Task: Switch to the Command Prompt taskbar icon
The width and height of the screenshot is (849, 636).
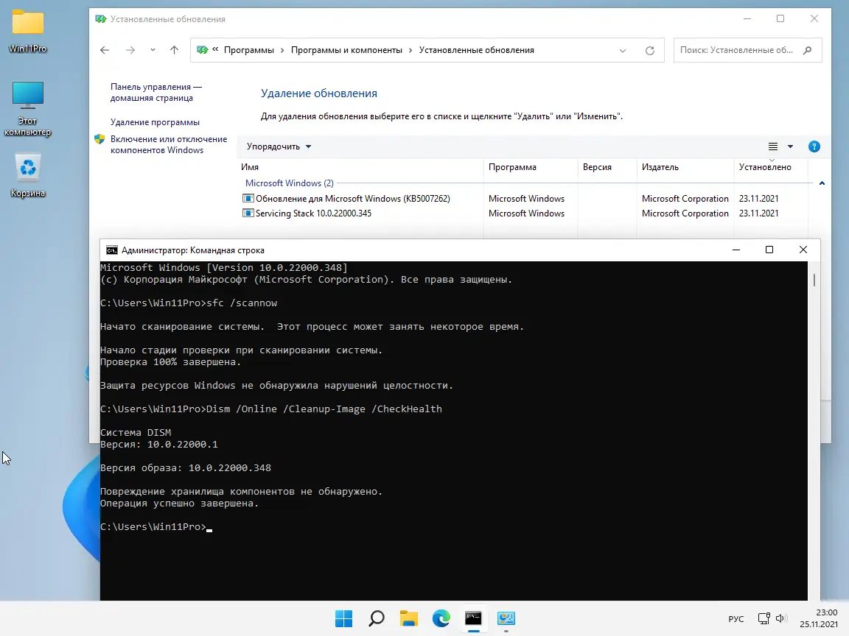Action: [473, 620]
